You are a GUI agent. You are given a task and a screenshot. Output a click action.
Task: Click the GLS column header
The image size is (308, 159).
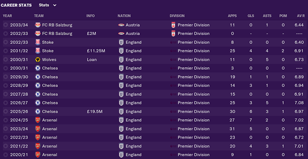pos(251,16)
